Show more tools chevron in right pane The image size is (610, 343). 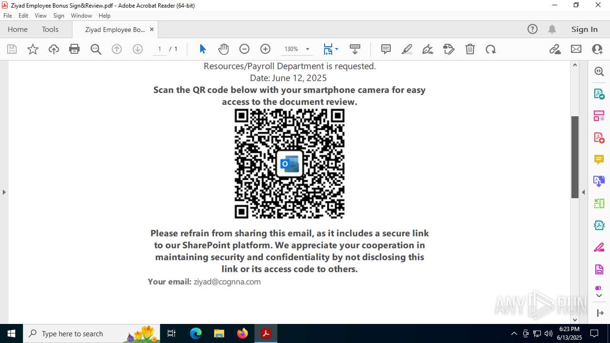[599, 296]
